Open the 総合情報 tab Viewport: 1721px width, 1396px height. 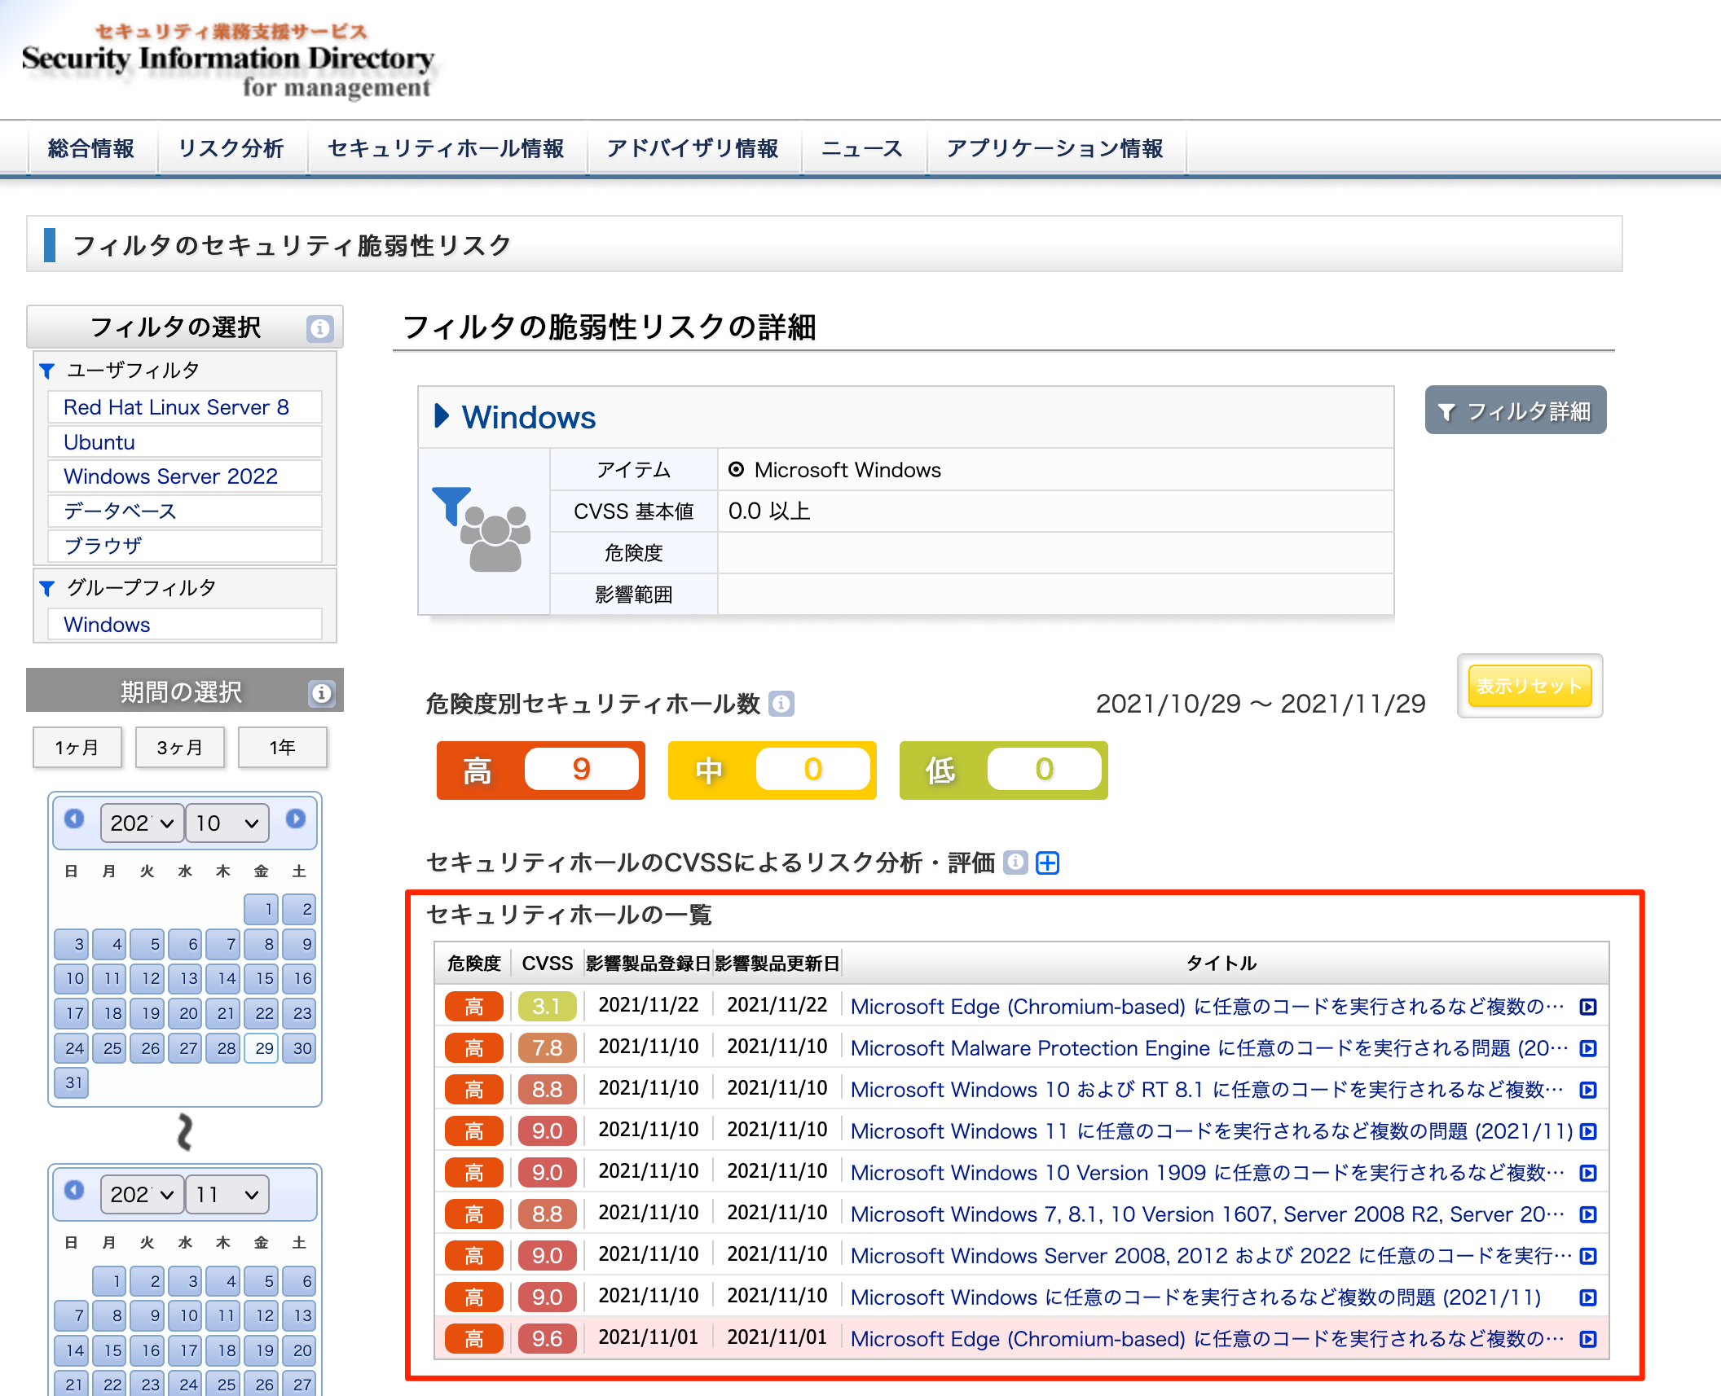coord(91,148)
